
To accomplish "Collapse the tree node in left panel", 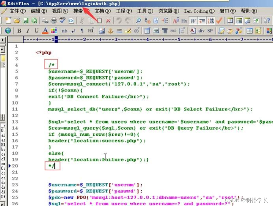I will [x=4, y=65].
